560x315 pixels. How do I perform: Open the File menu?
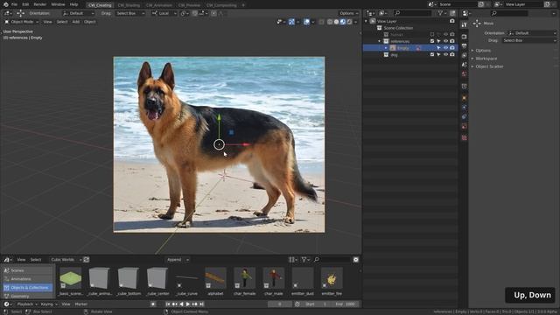tap(14, 4)
